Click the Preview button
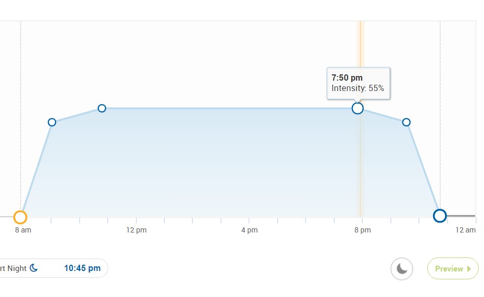 point(452,269)
